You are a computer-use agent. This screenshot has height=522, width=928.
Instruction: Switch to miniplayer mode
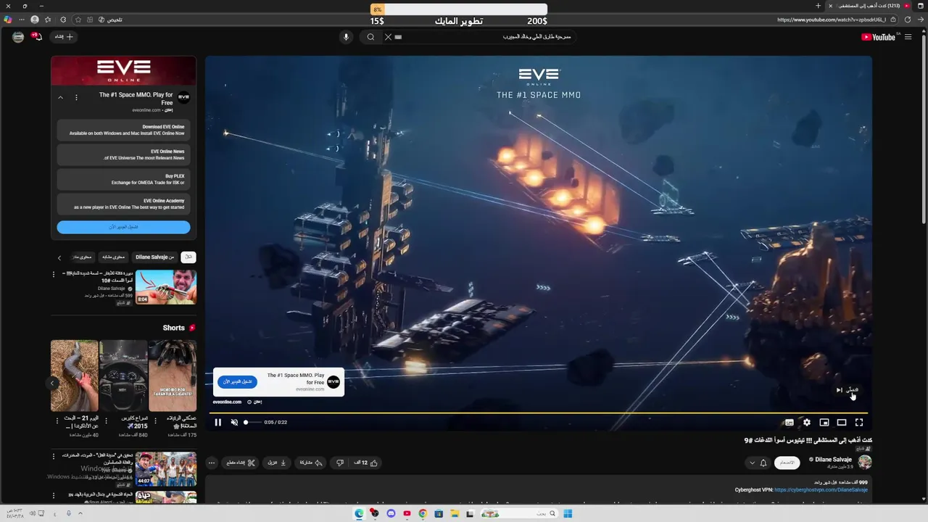pos(824,422)
